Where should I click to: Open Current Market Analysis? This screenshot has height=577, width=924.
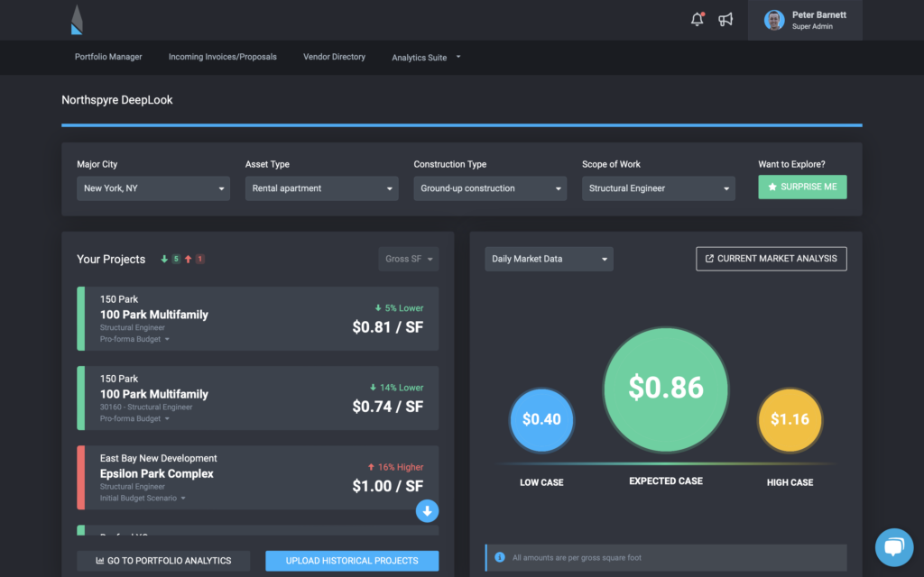(x=772, y=259)
